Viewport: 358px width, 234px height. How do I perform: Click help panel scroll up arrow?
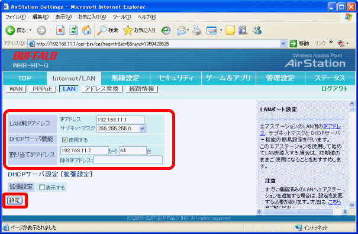[352, 103]
